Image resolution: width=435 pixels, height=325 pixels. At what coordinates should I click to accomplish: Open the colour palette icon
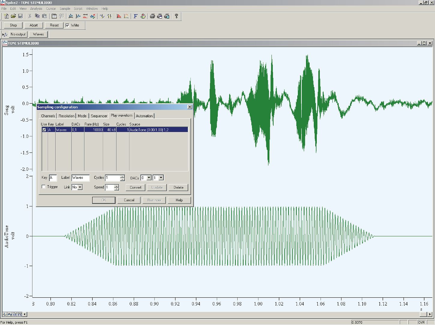point(143,16)
